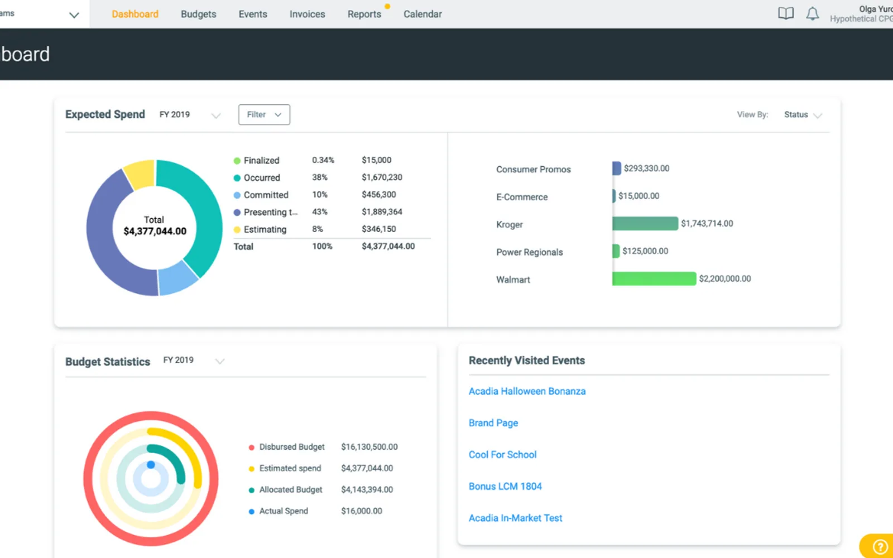Click the Allocated Budget teal legend dot
893x558 pixels.
[252, 490]
